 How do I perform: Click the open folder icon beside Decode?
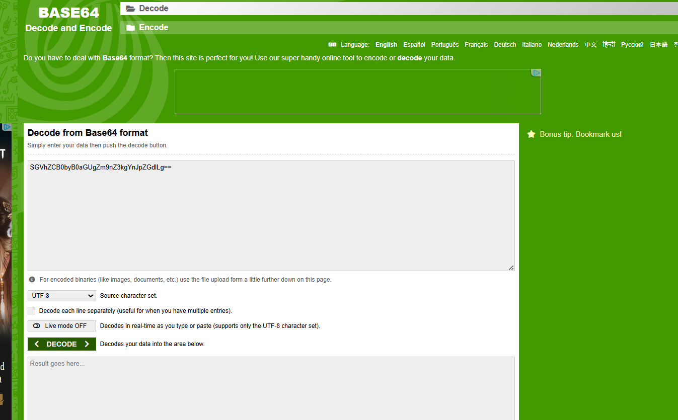[131, 9]
